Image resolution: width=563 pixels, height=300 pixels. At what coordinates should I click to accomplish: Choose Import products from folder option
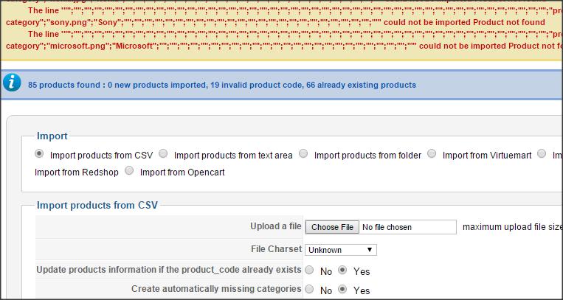point(303,154)
